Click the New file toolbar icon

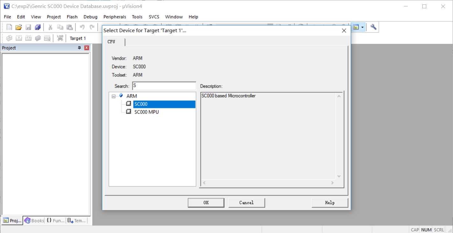point(9,27)
